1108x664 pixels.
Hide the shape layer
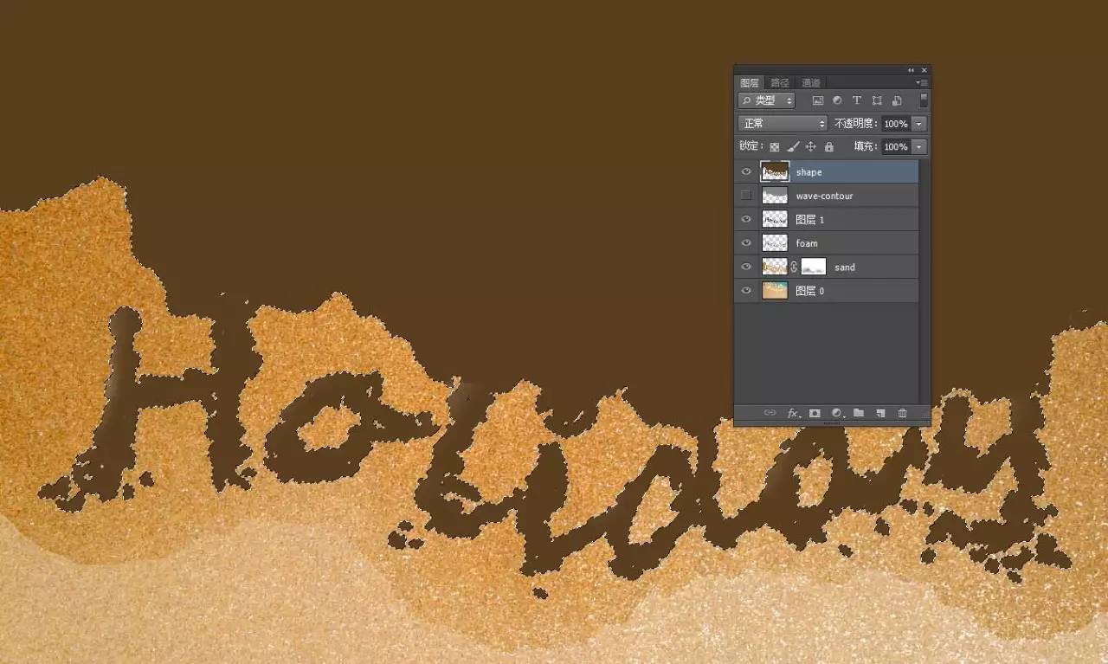[746, 171]
